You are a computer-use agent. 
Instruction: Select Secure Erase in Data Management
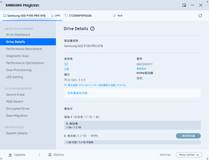15,95
